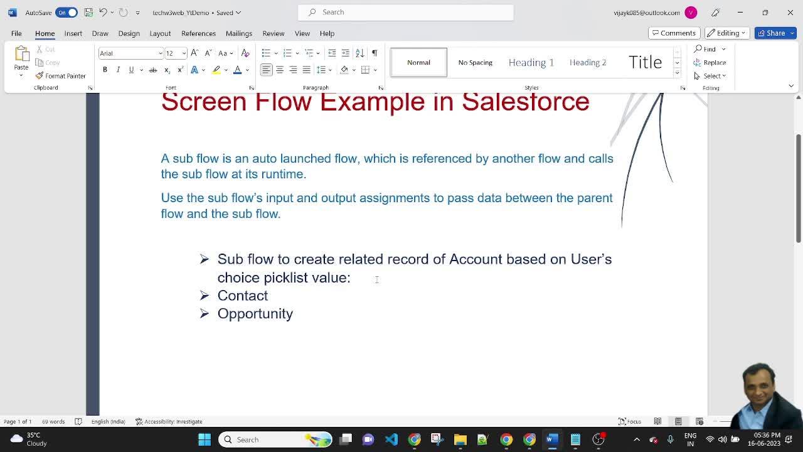Click the Search box in title bar
803x452 pixels.
405,12
